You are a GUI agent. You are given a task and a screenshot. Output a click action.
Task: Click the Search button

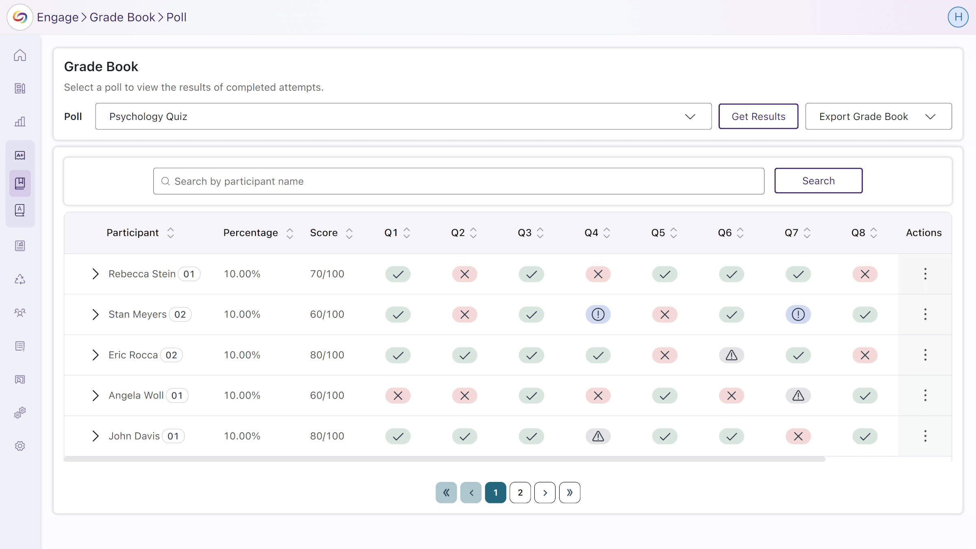819,180
